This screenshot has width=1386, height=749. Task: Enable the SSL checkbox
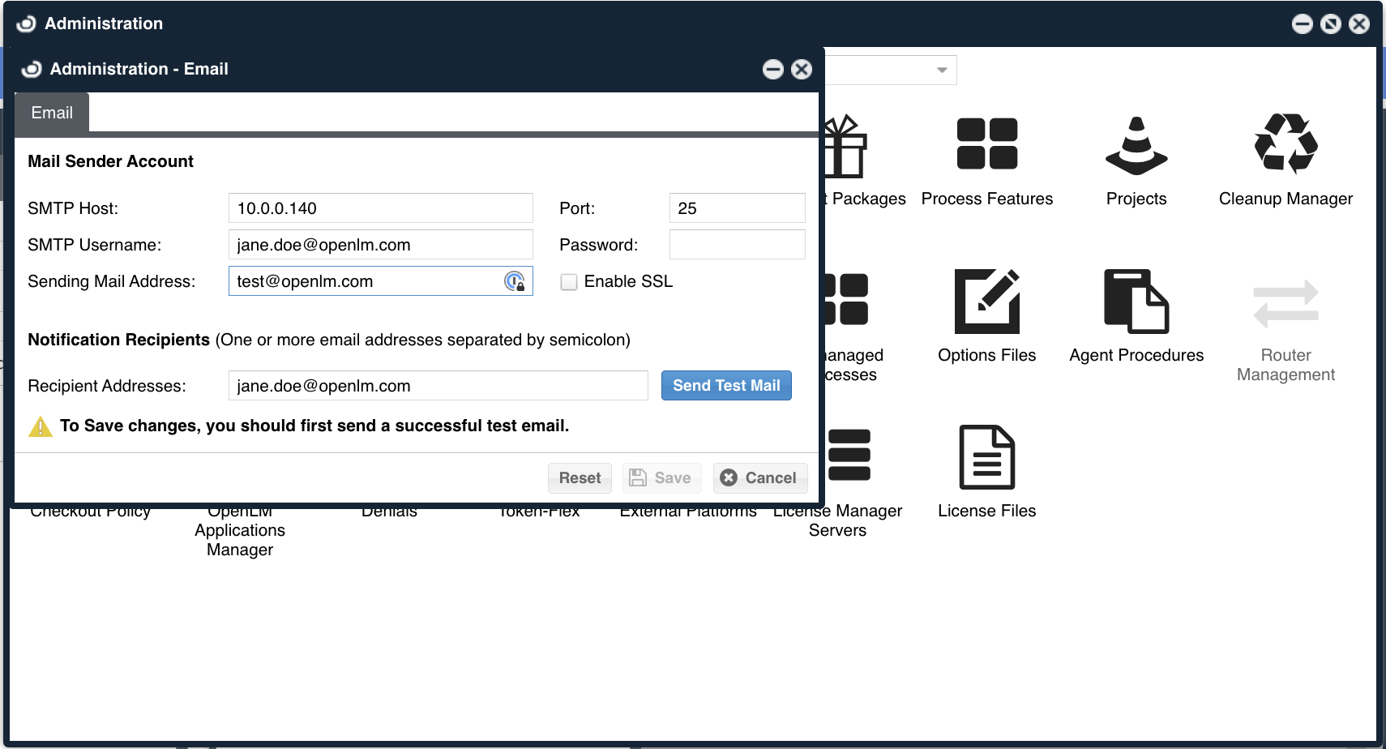click(569, 282)
